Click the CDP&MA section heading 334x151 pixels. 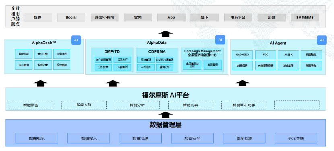pos(157,52)
